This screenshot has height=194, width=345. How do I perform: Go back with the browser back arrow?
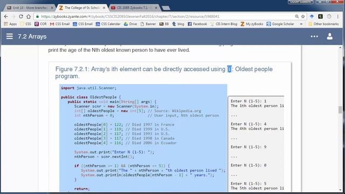coord(6,17)
